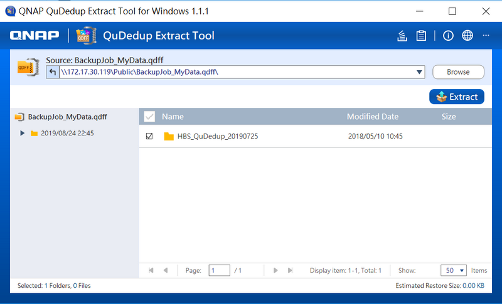The height and width of the screenshot is (304, 502).
Task: Sort by Modified Date column header
Action: pos(373,117)
